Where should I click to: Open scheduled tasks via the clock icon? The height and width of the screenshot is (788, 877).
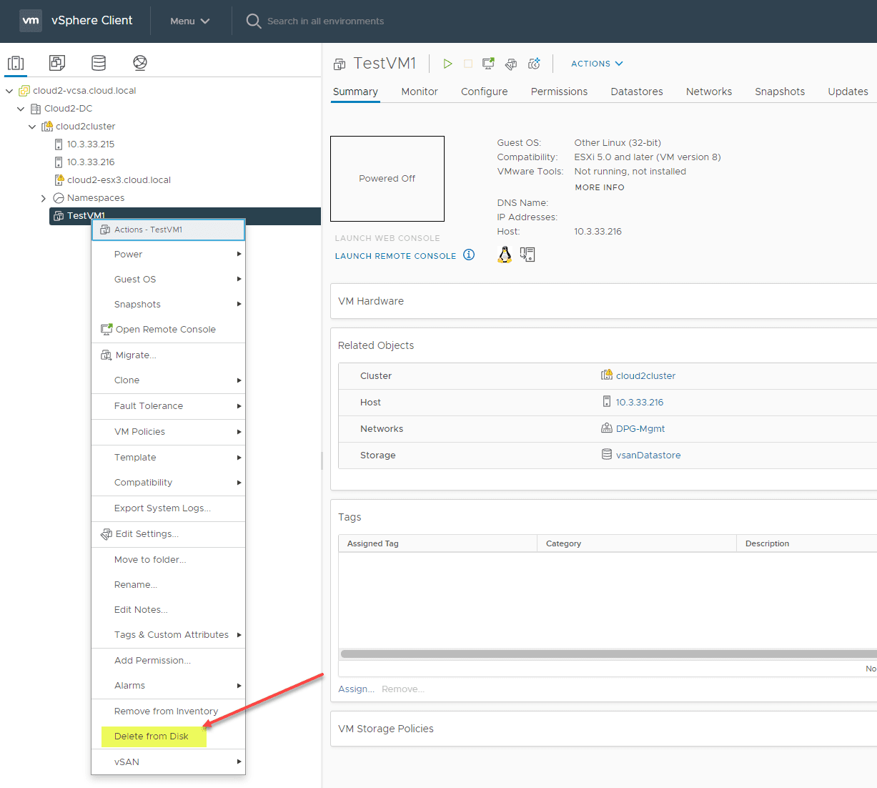coord(534,64)
